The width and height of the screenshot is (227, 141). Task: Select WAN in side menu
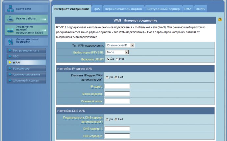(x=26, y=63)
